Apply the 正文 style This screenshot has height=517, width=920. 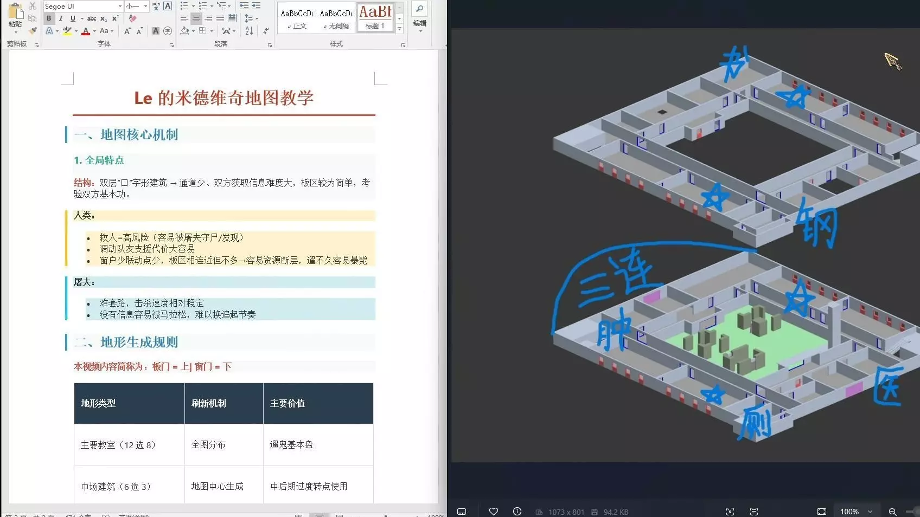tap(297, 18)
